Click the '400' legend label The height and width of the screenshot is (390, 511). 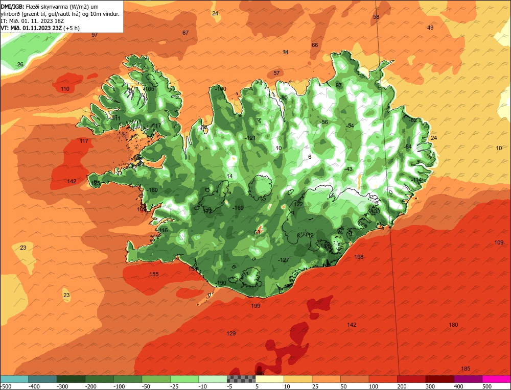pos(458,386)
